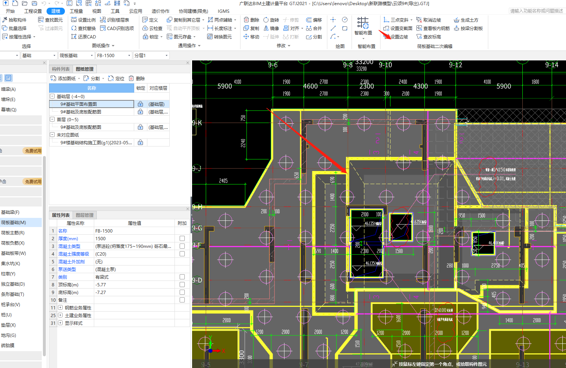Open 识别楼层表 recognize floor table
The width and height of the screenshot is (566, 368).
point(115,20)
